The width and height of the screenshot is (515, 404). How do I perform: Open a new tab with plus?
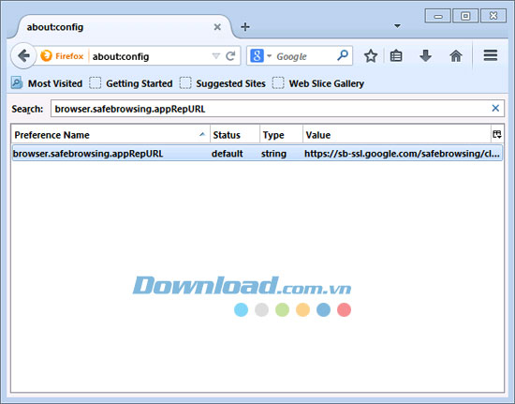click(x=245, y=27)
